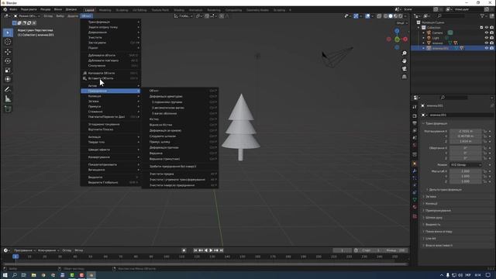Switch to the Modeling workspace tab
Screen dimensions: 496x279
[x=105, y=10]
